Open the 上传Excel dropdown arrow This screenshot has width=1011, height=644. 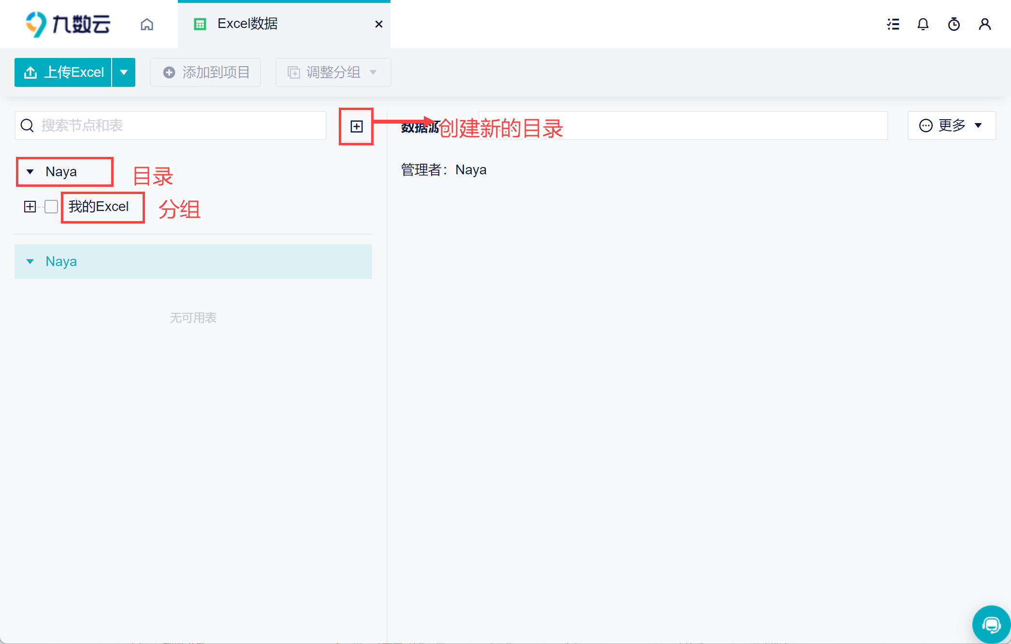[x=124, y=72]
